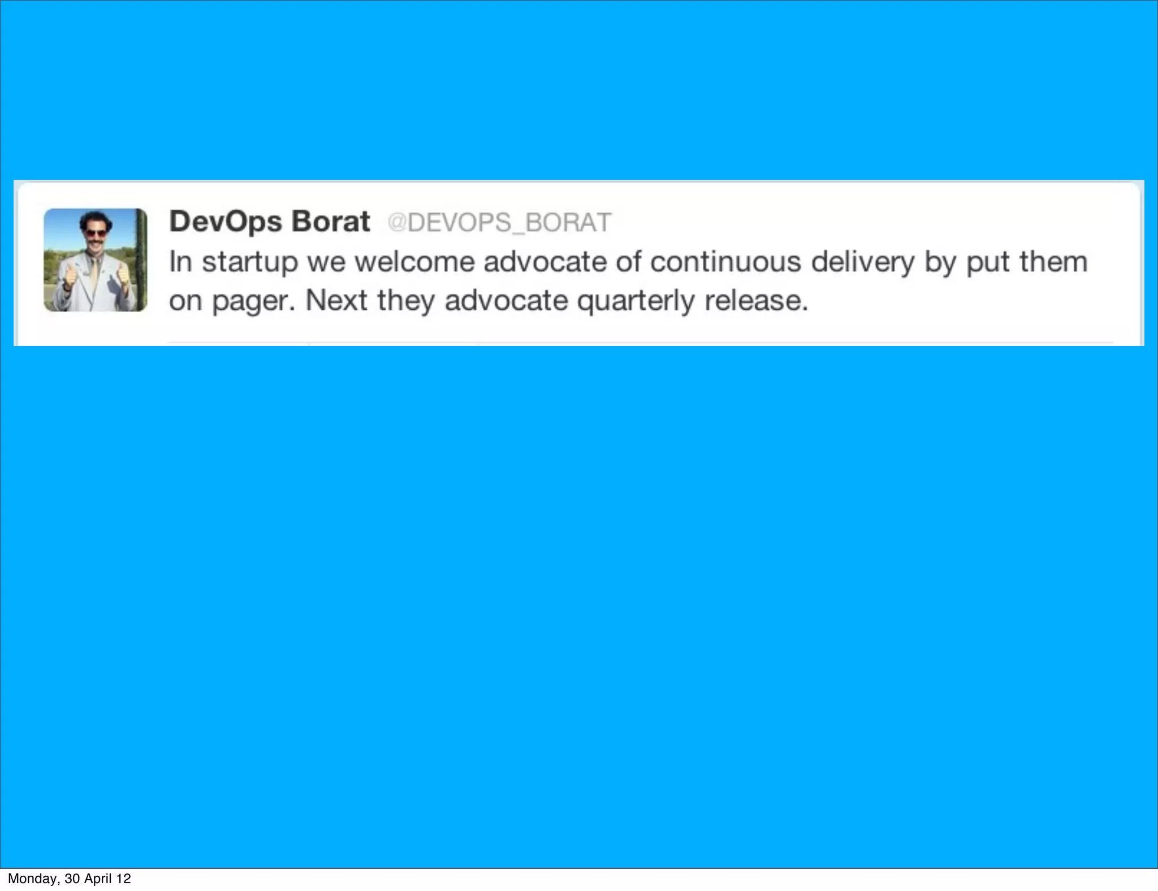Image resolution: width=1158 pixels, height=891 pixels.
Task: Click the words "put them" ending the first line
Action: click(x=1027, y=263)
